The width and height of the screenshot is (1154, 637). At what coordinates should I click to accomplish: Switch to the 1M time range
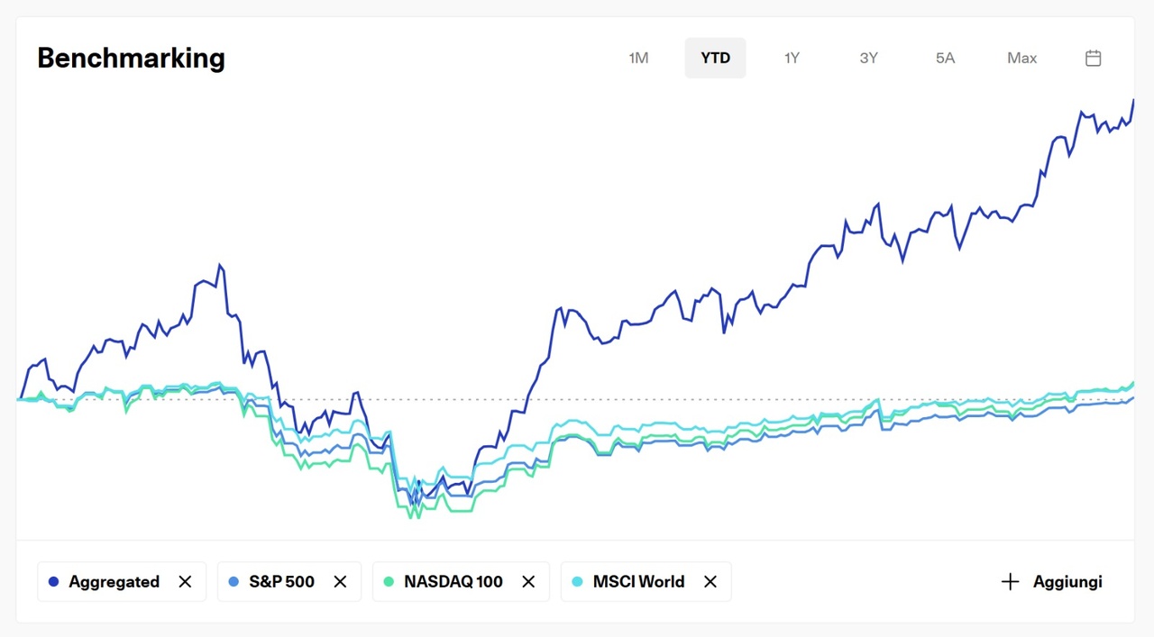(638, 58)
